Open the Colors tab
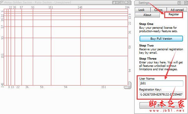This screenshot has height=114, width=188. [158, 10]
